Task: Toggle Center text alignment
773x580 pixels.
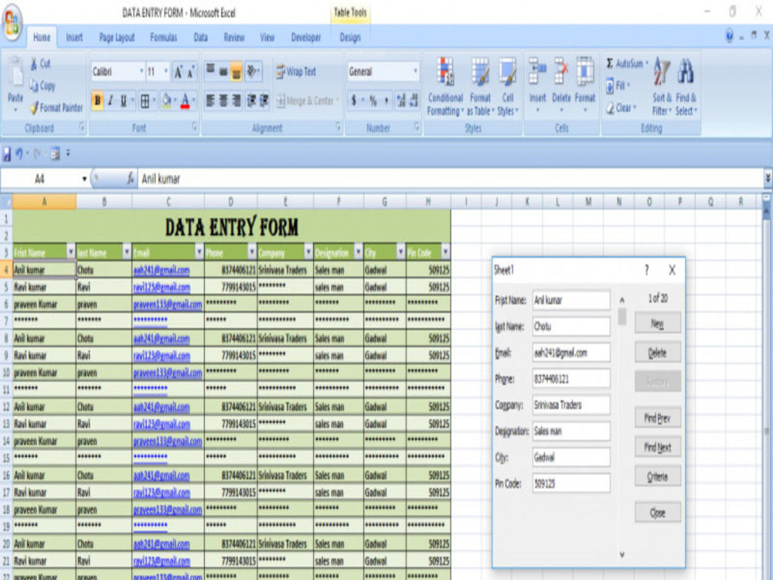Action: (223, 101)
